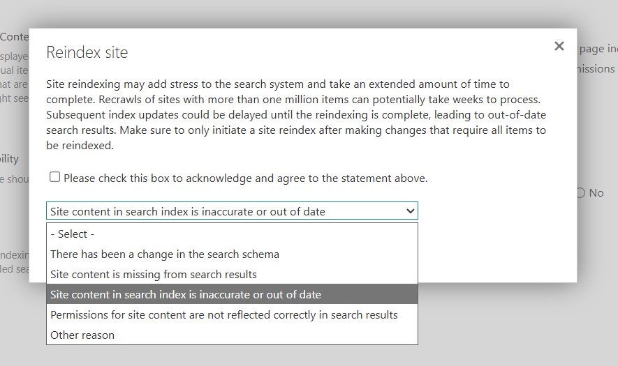Click the partially hidden 'Conte' heading at left
This screenshot has height=366, width=618.
click(14, 37)
